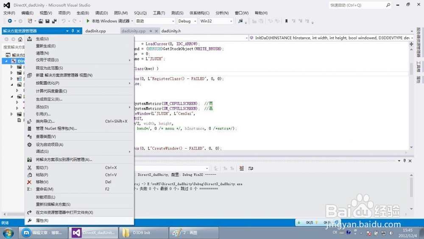Switch to dadInit.cpp tab

(95, 31)
